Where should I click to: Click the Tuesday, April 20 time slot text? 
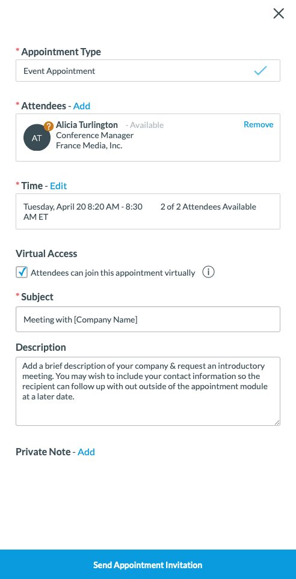(x=83, y=211)
